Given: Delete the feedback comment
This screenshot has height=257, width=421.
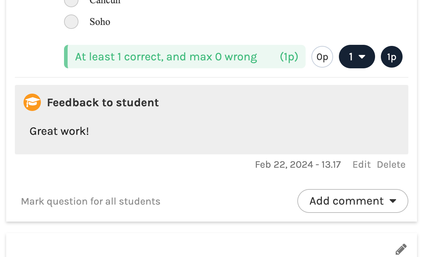Looking at the screenshot, I should 391,164.
